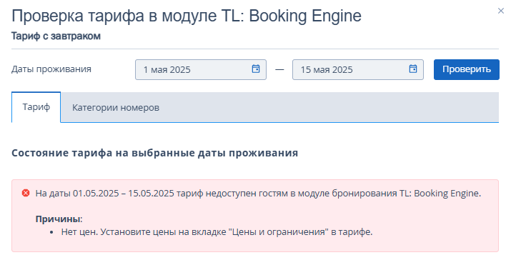
Task: Click the Даты проживания label
Action: click(x=51, y=69)
